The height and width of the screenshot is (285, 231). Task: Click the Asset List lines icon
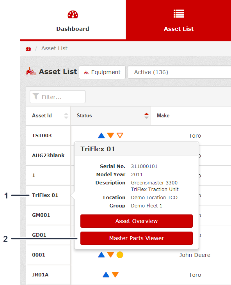[179, 14]
